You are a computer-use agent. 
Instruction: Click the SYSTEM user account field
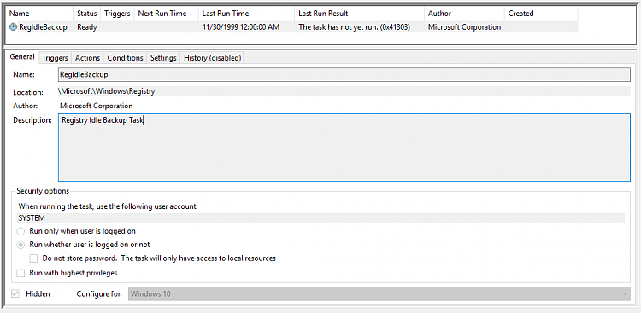pos(320,218)
